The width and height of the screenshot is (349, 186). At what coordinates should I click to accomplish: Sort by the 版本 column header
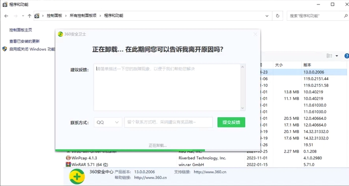coord(307,65)
